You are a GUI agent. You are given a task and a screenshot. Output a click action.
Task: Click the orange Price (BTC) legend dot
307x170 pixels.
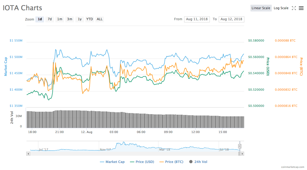pyautogui.click(x=162, y=162)
